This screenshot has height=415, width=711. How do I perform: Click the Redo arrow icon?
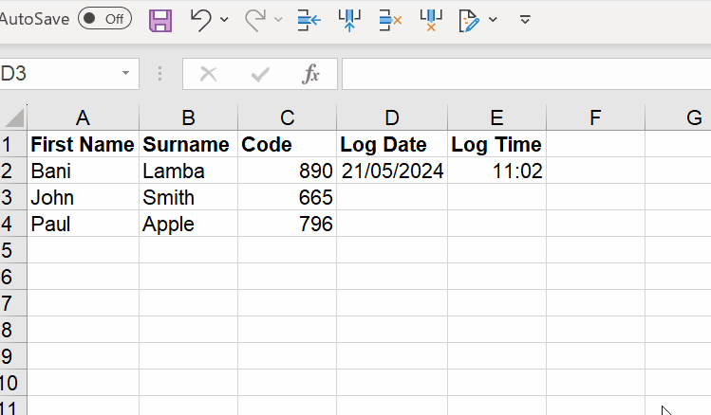pyautogui.click(x=254, y=19)
